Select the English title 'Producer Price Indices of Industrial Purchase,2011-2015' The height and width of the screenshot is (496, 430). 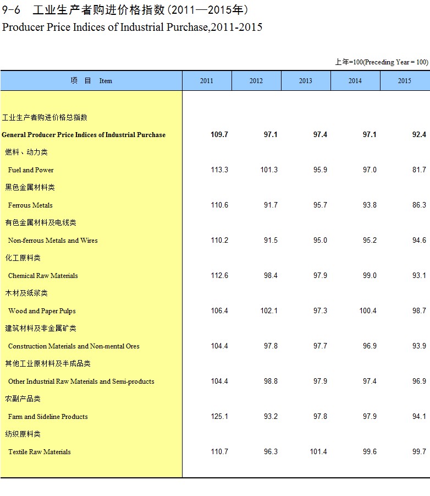(x=132, y=27)
